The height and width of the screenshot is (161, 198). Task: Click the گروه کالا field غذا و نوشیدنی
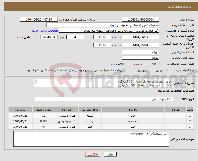(104, 99)
